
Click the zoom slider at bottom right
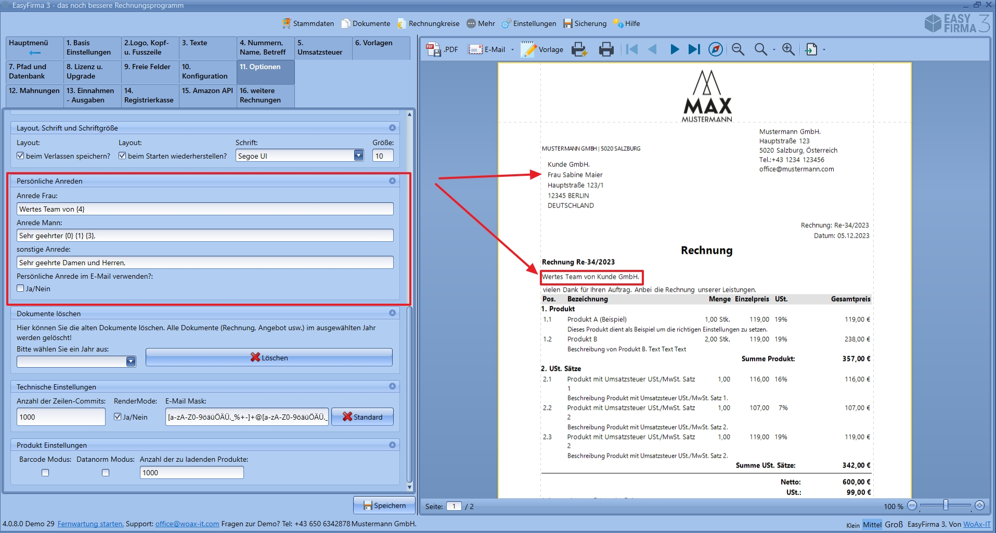tap(946, 505)
